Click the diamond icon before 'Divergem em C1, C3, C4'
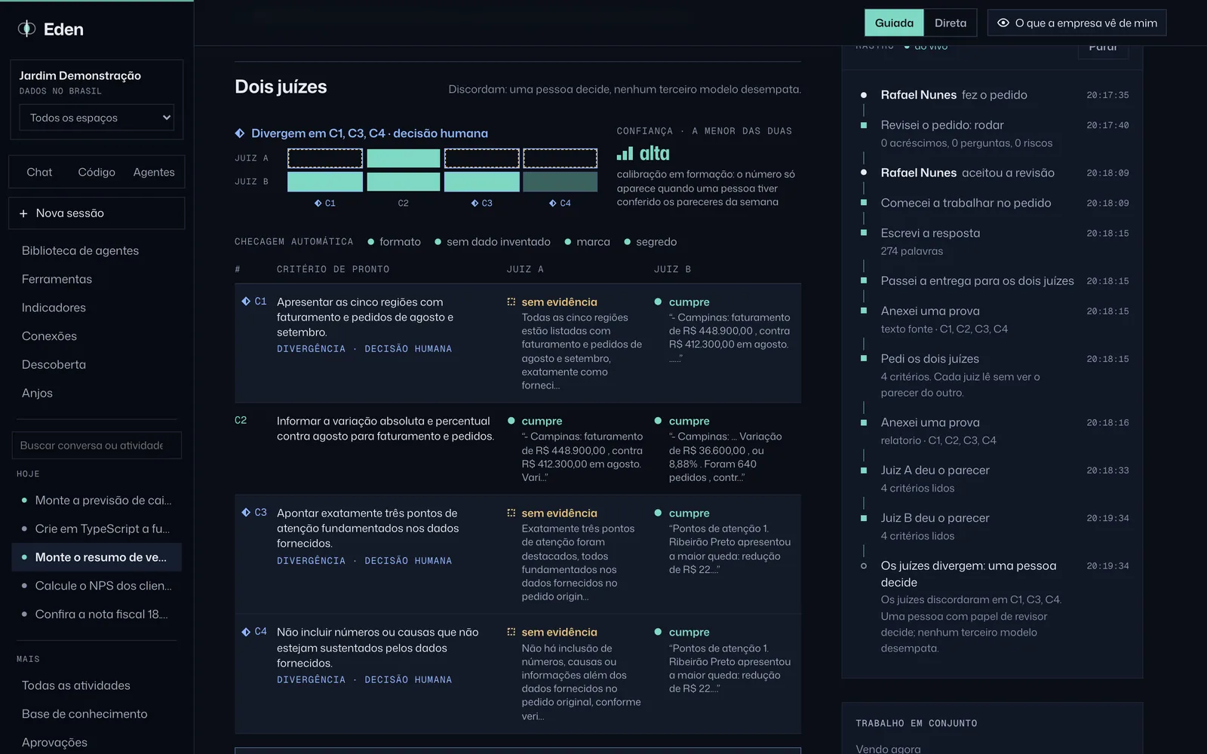The width and height of the screenshot is (1207, 754). [240, 133]
